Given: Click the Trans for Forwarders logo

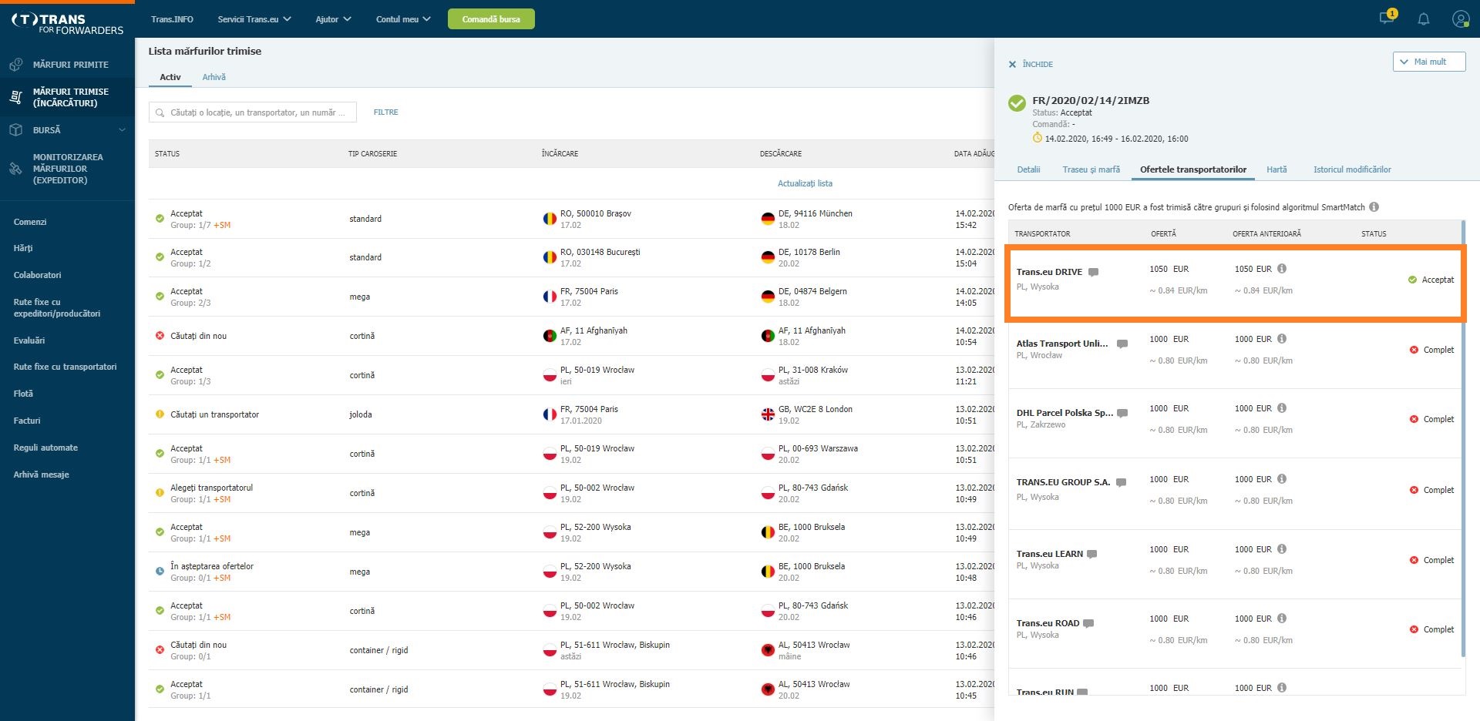Looking at the screenshot, I should [67, 24].
